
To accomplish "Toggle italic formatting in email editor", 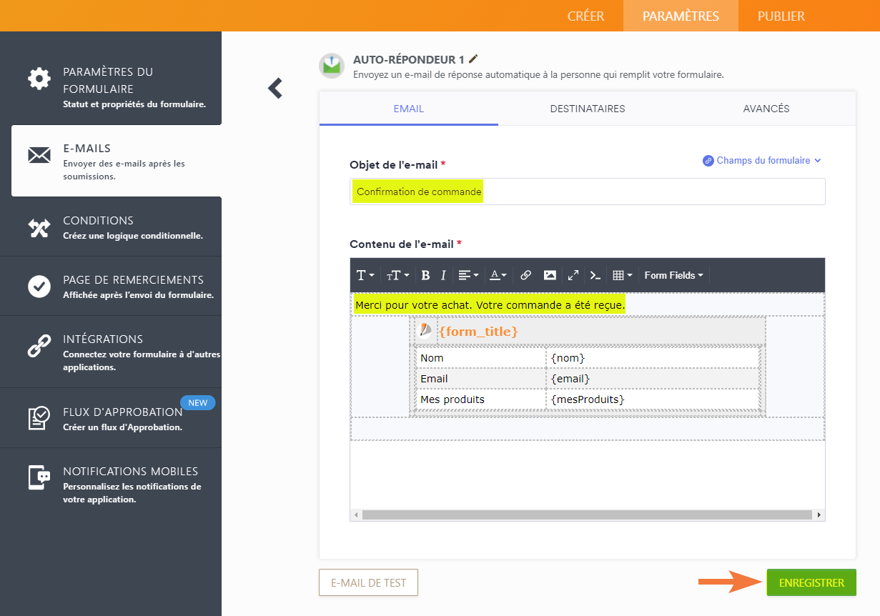I will 443,276.
